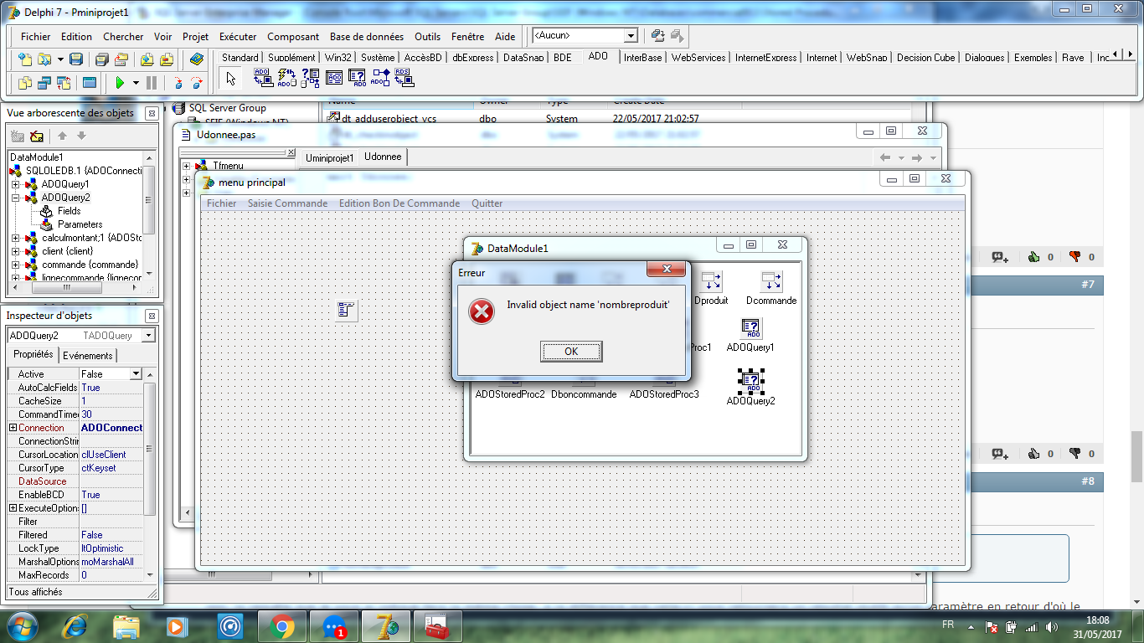Click Add file to project icon

(x=147, y=59)
